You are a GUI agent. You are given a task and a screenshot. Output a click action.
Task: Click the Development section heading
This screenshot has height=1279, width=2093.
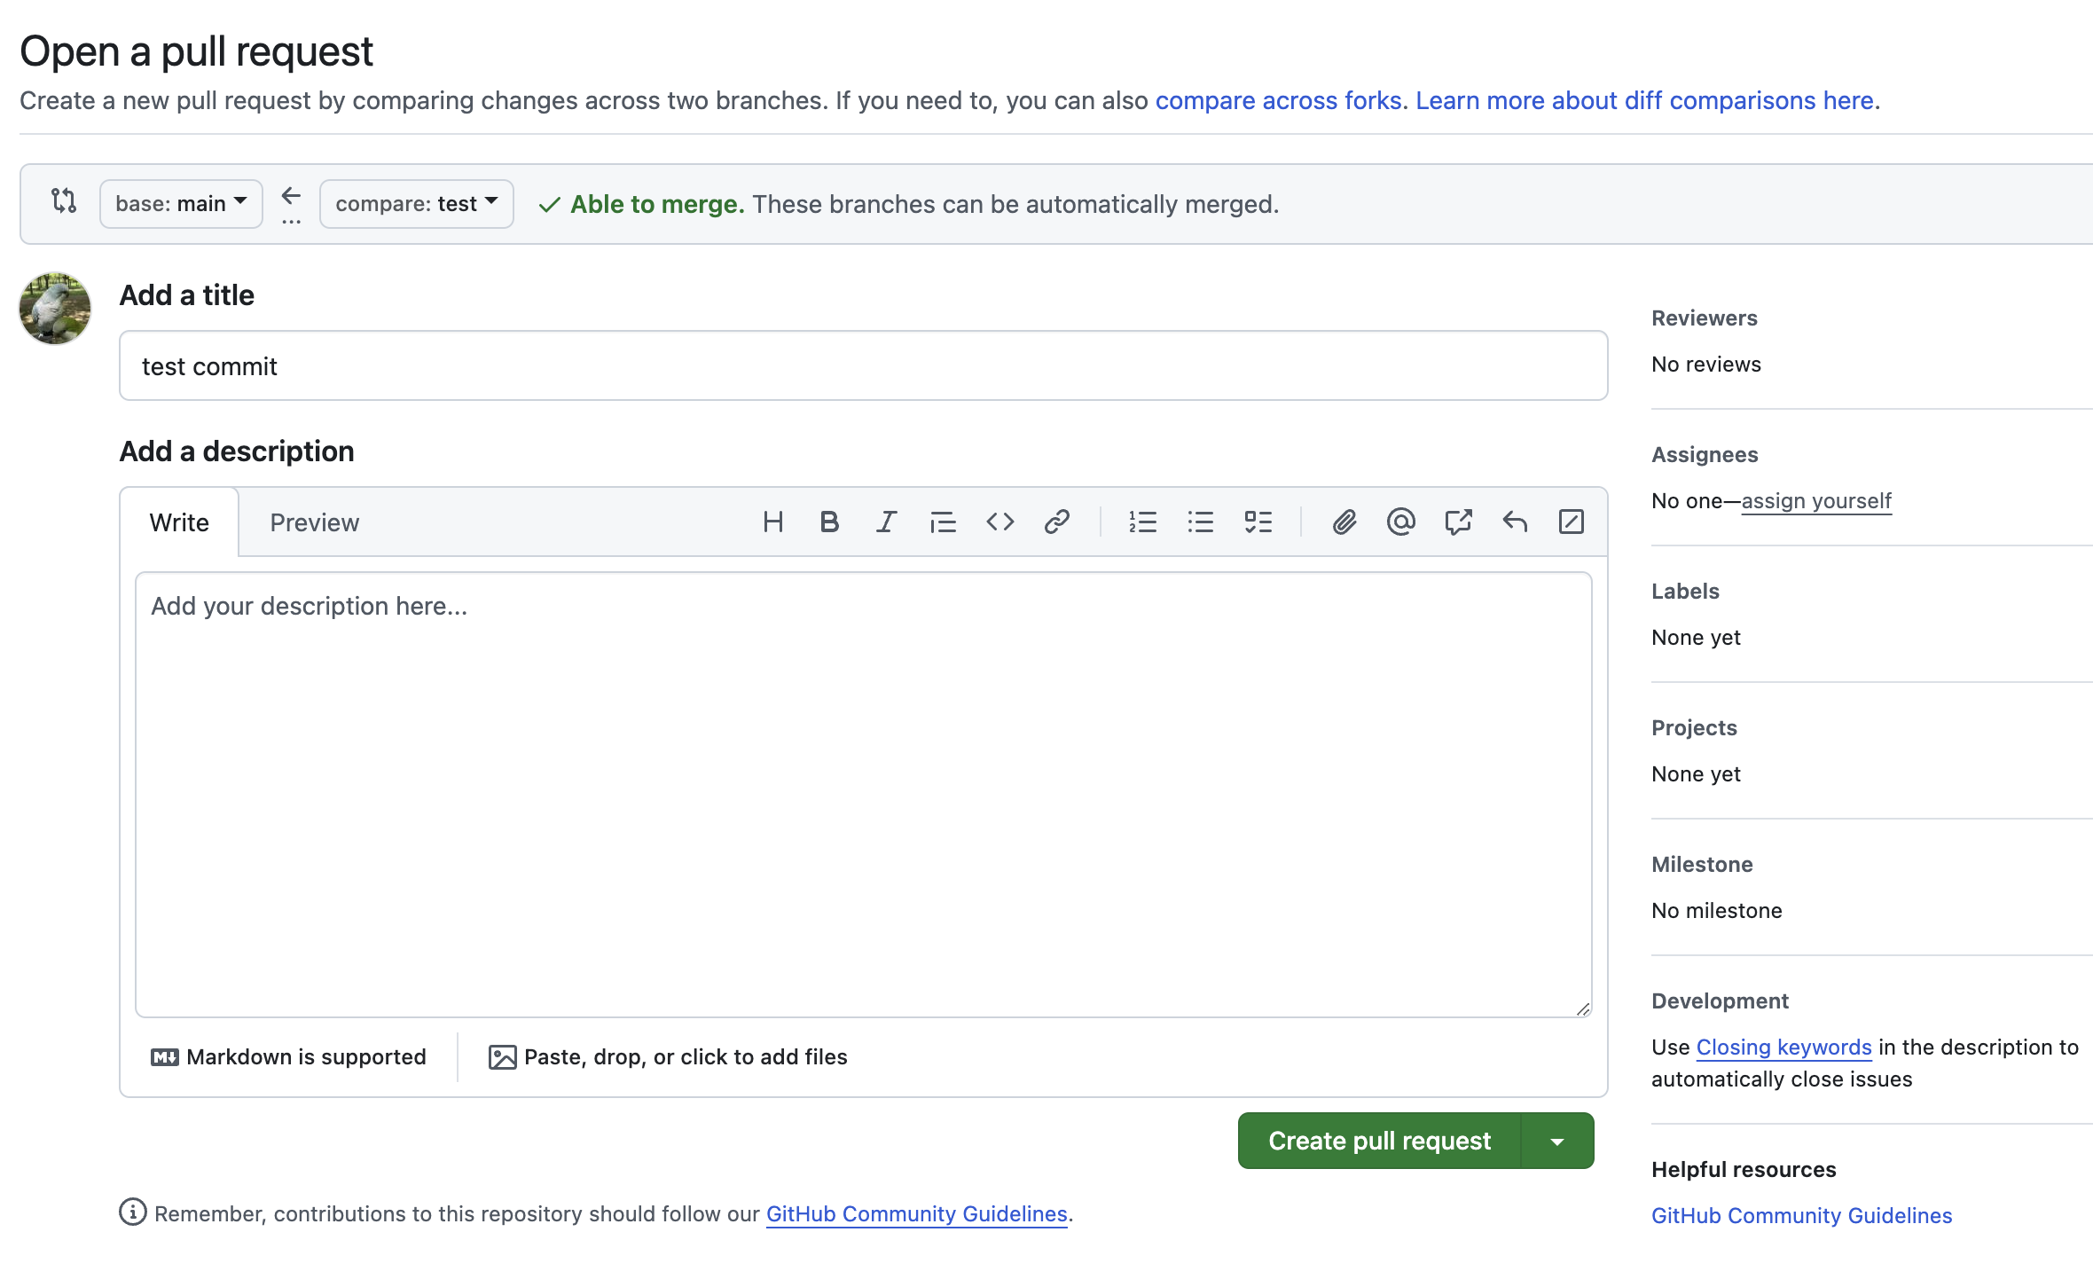(1720, 1001)
